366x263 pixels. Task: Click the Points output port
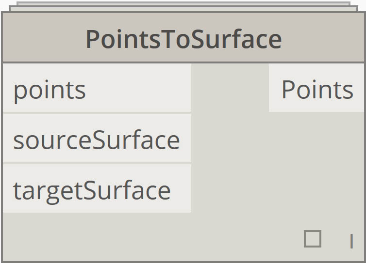(x=316, y=89)
